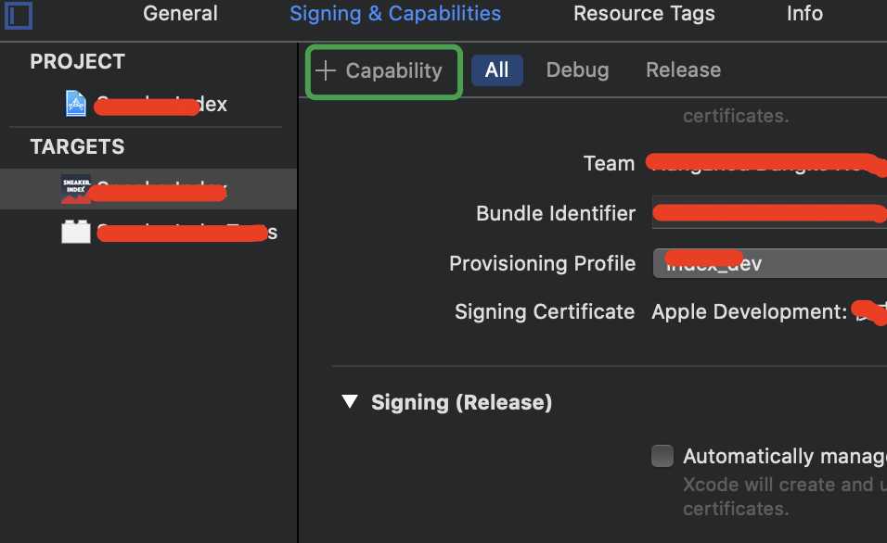Select the All configurations filter

click(496, 70)
